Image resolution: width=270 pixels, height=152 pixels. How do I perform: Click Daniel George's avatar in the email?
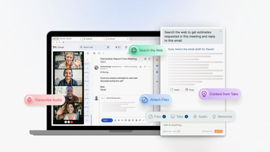[97, 68]
